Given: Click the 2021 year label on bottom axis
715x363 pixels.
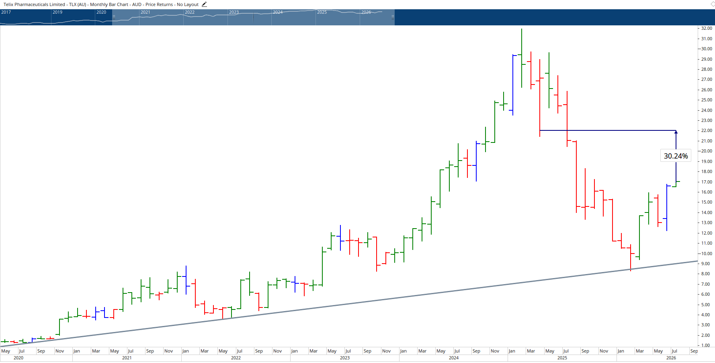Looking at the screenshot, I should pos(127,358).
